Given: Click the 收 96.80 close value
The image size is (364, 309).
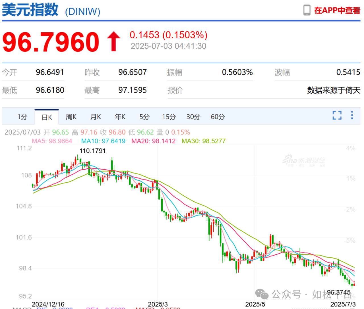Looking at the screenshot, I should (x=113, y=132).
